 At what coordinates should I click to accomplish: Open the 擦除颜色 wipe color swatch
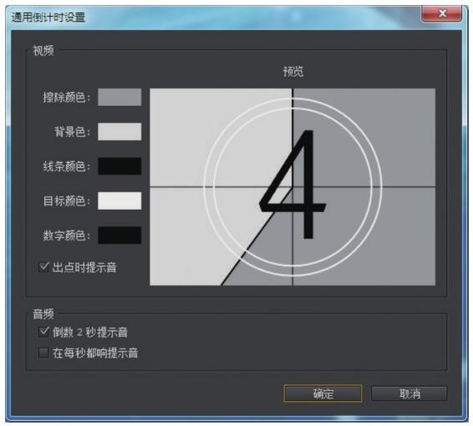[x=120, y=97]
